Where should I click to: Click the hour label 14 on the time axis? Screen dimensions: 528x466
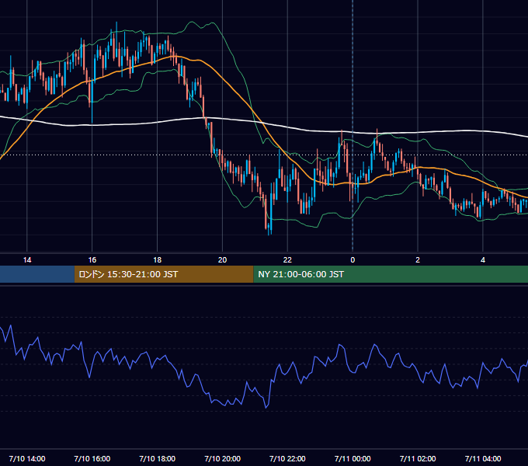pos(27,260)
